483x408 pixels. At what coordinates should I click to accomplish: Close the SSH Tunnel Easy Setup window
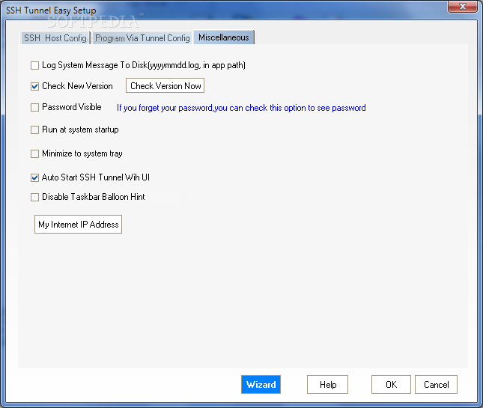462,6
